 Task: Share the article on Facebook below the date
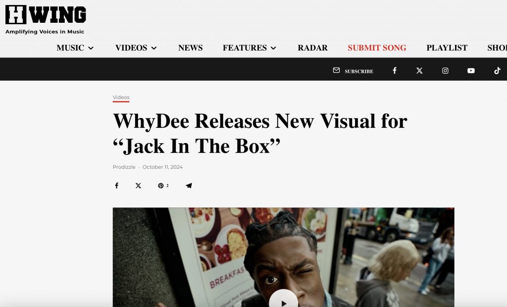coord(117,185)
